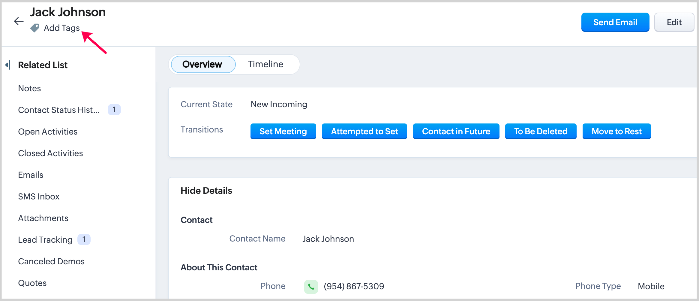Click the Edit button
Viewport: 699px width, 301px height.
[x=674, y=22]
